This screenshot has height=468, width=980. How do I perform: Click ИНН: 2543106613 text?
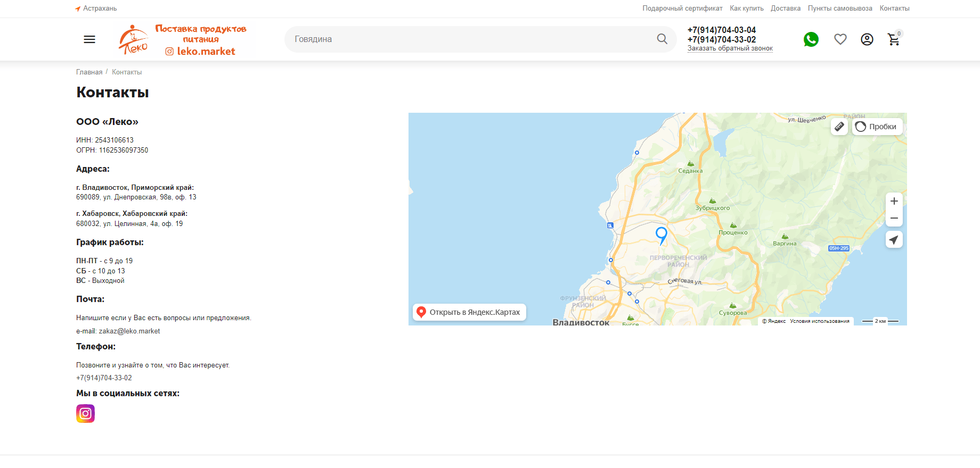click(x=105, y=140)
